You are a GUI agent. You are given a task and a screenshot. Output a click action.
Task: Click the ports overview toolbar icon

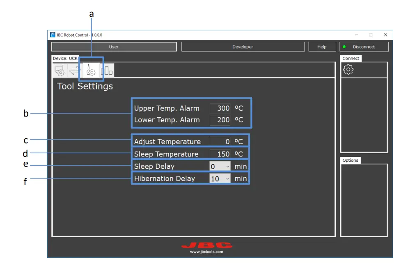(x=106, y=70)
